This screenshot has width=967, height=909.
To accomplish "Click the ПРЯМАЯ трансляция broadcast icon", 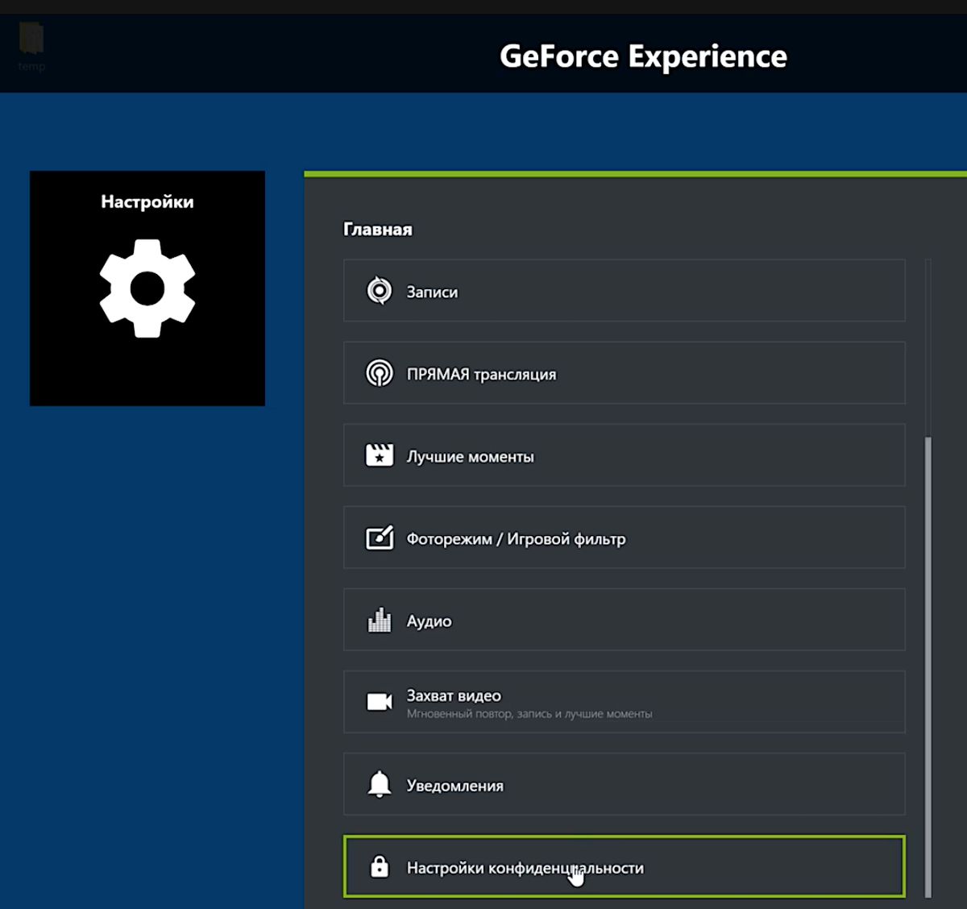I will 380,373.
